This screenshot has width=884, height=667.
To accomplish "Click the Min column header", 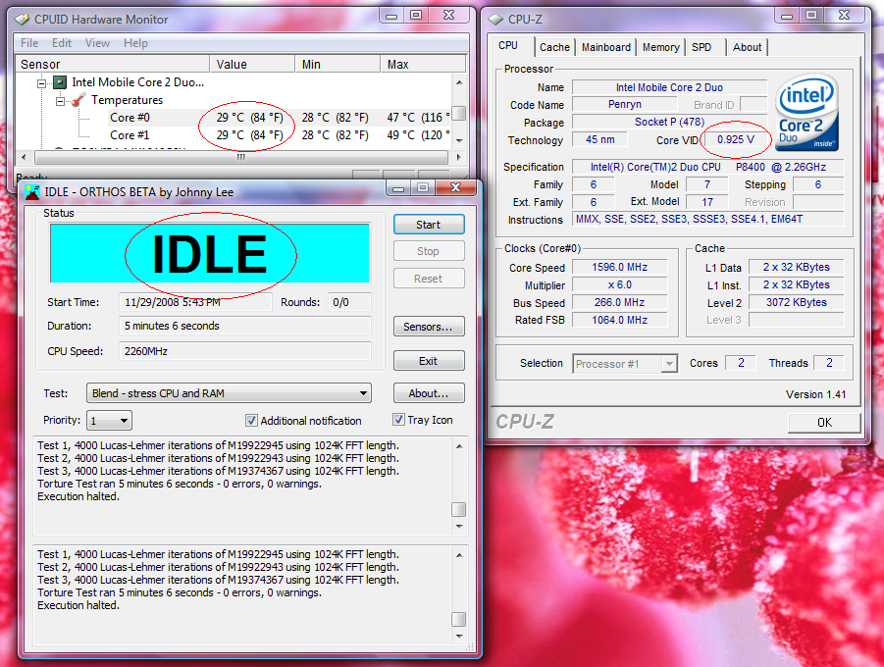I will click(x=338, y=65).
